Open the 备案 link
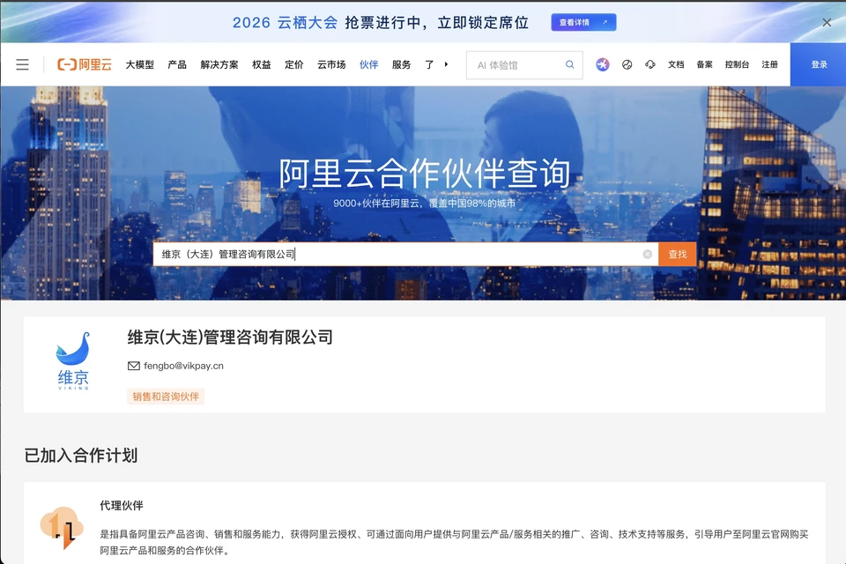 (704, 64)
